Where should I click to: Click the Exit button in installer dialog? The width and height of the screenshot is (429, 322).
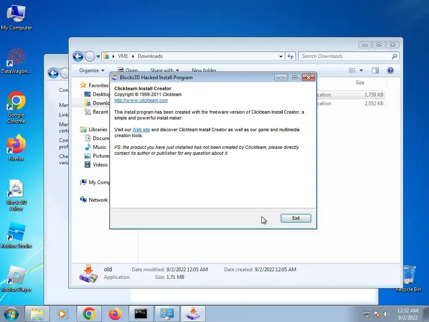296,218
